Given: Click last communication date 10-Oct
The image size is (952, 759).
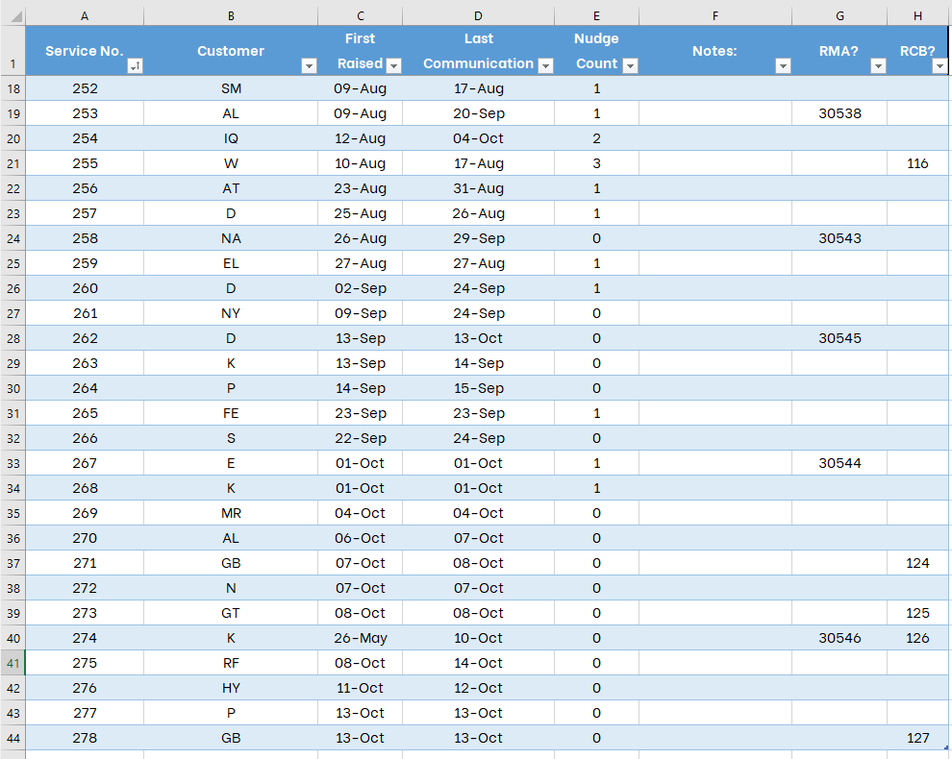Looking at the screenshot, I should click(479, 638).
